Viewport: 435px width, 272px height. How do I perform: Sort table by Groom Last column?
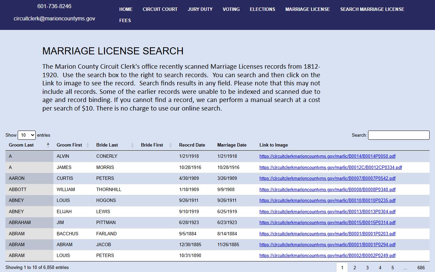pos(29,145)
